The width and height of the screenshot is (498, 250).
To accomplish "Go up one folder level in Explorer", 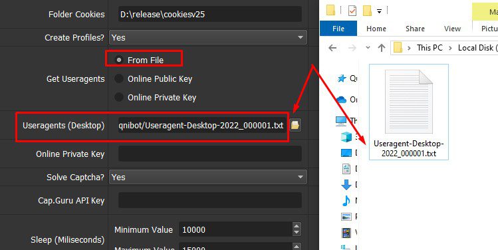I will (x=381, y=48).
